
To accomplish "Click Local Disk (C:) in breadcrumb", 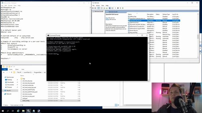I will pyautogui.click(x=27, y=73).
